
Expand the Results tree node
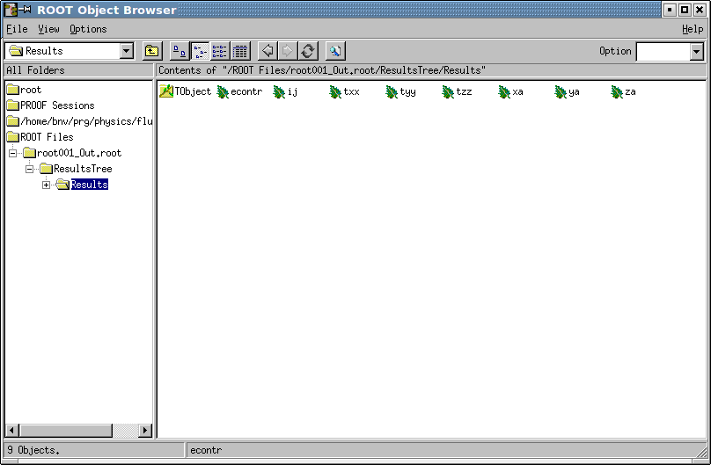(47, 185)
